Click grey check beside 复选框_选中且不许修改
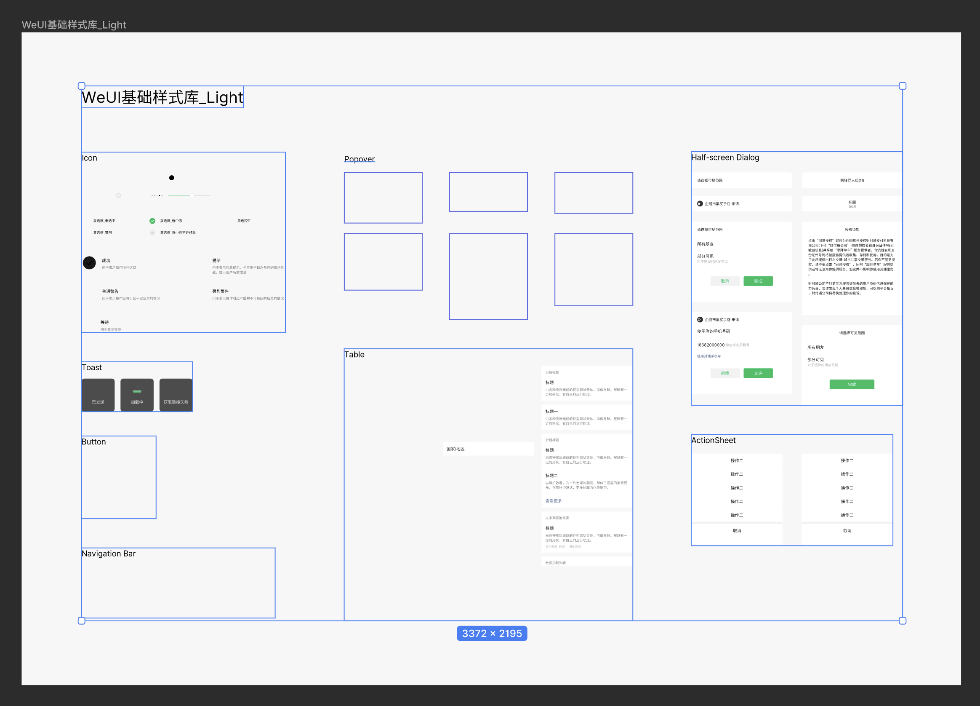The width and height of the screenshot is (980, 706). (152, 233)
